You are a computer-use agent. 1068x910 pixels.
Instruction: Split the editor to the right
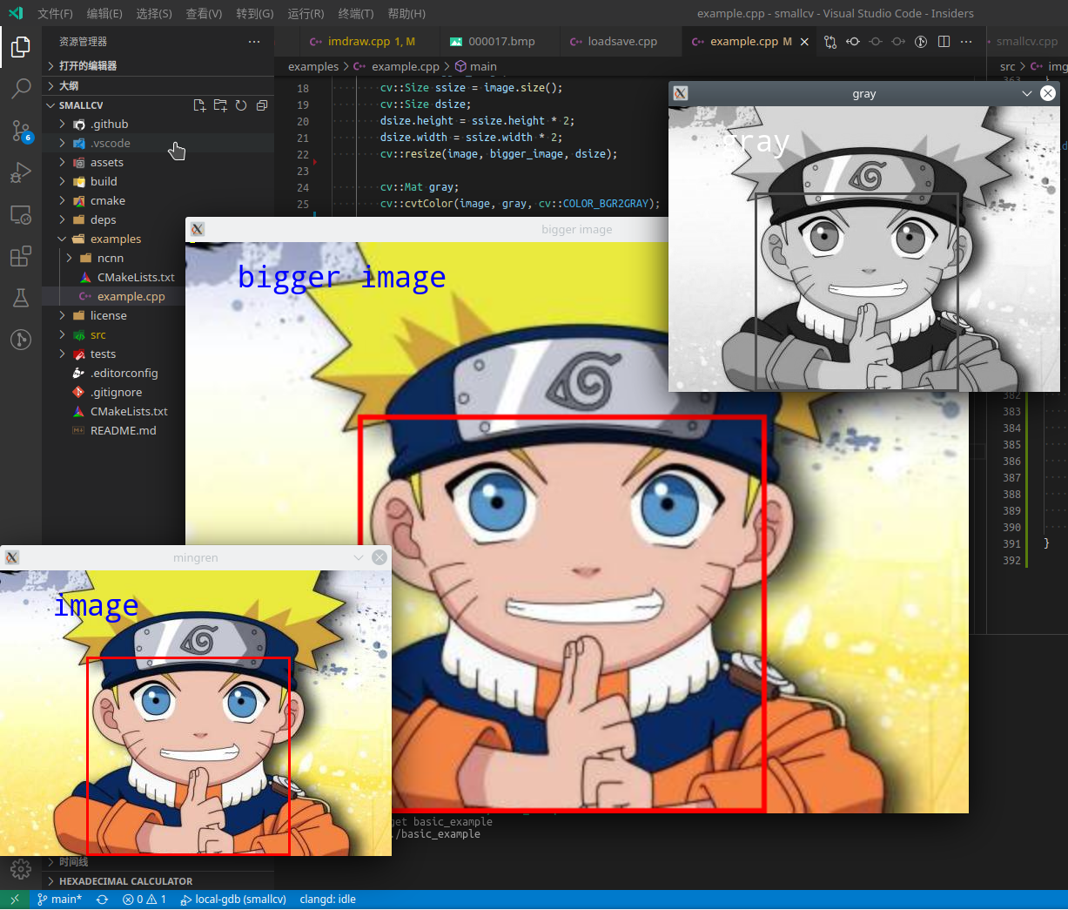tap(944, 42)
